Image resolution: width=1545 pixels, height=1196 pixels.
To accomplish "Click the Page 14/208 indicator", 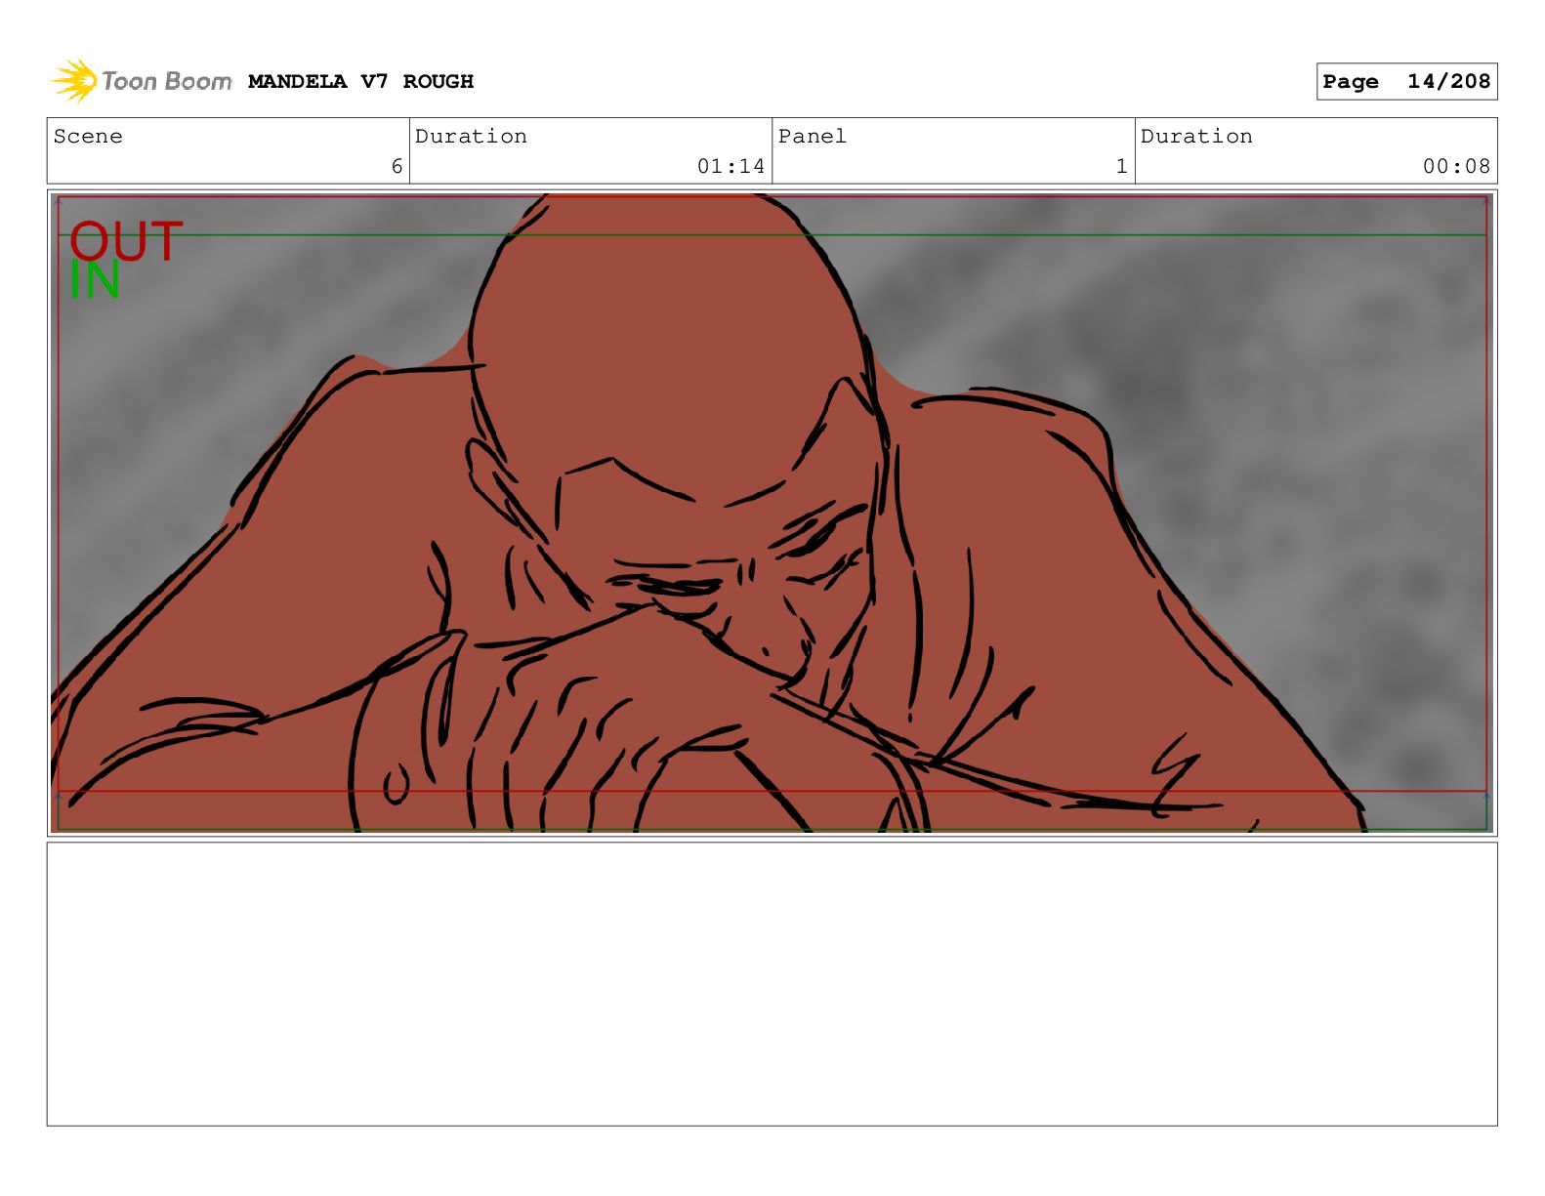I will point(1406,82).
